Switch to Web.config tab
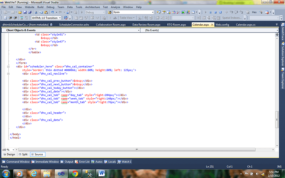 pos(222,24)
